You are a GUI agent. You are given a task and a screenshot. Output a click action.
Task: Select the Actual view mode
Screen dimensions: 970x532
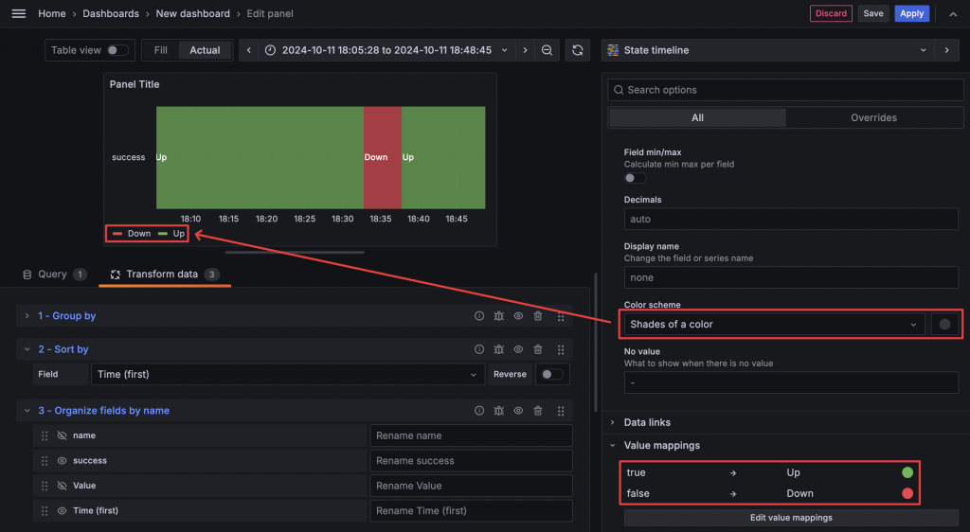[x=205, y=51]
